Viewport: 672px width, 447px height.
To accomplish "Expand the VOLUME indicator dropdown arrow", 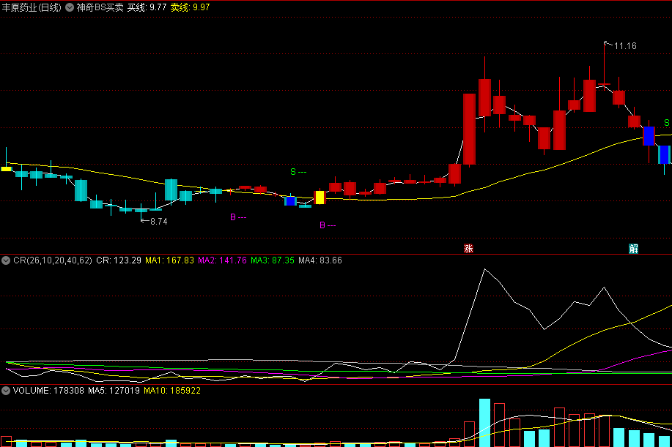I will (6, 391).
